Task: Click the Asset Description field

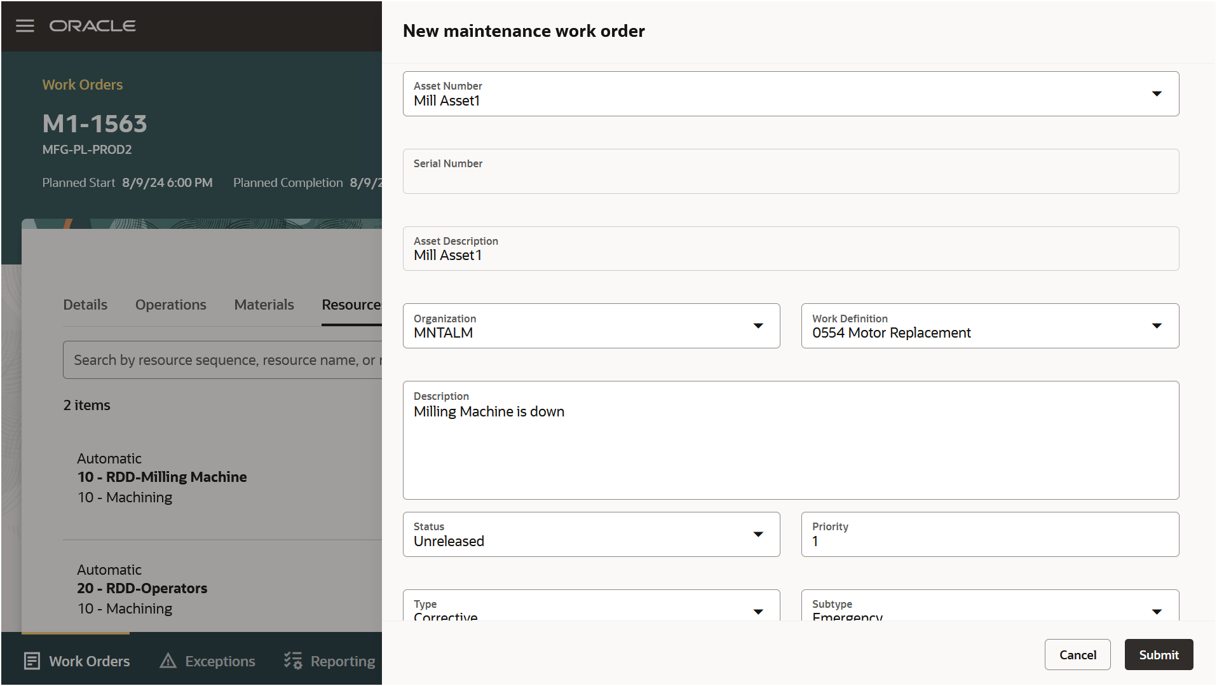Action: [791, 249]
